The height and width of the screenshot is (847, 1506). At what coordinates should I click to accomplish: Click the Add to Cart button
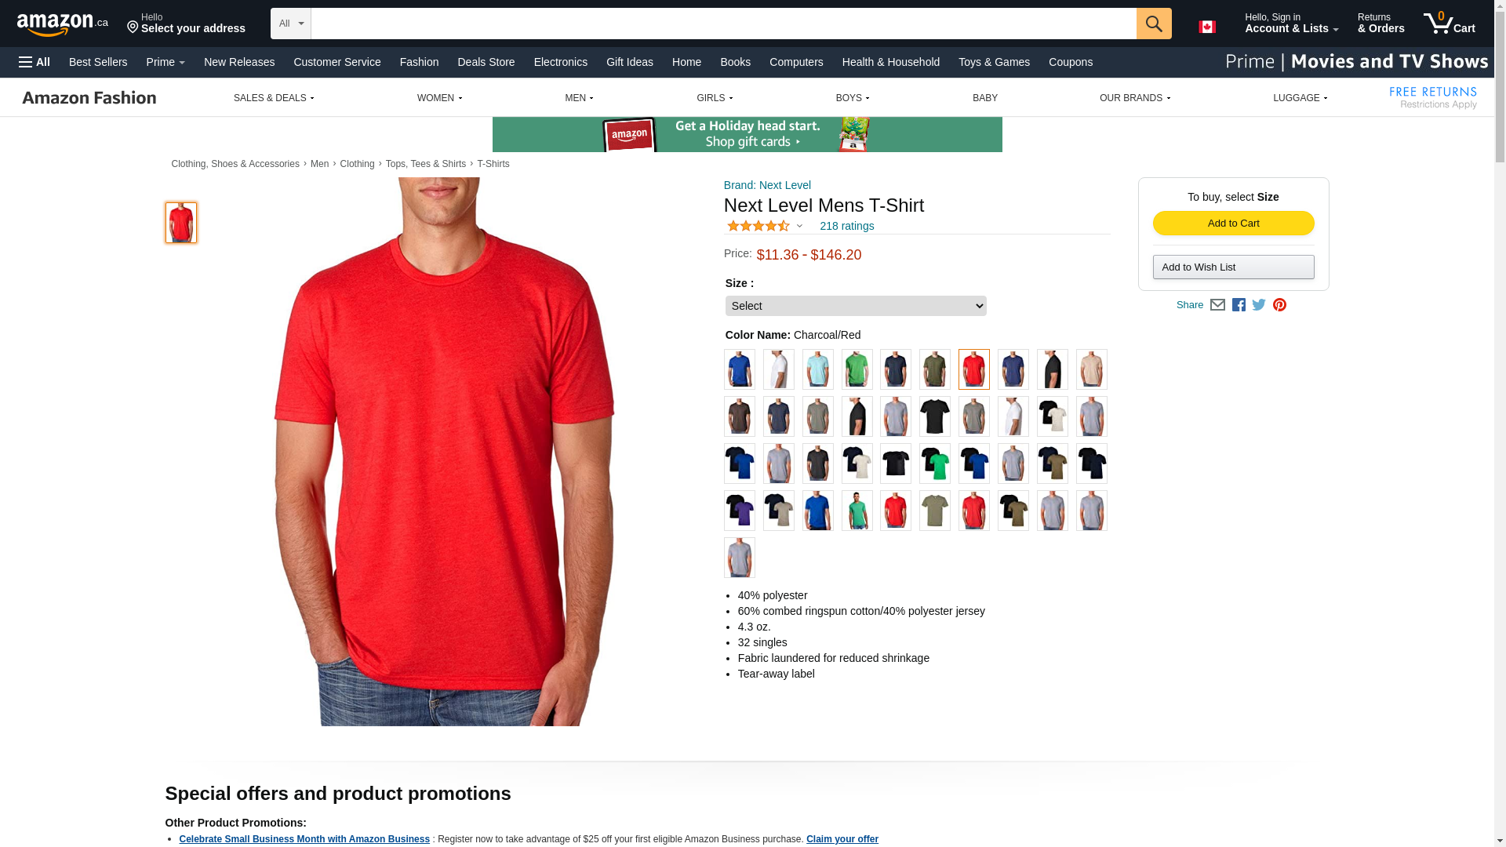(x=1234, y=224)
